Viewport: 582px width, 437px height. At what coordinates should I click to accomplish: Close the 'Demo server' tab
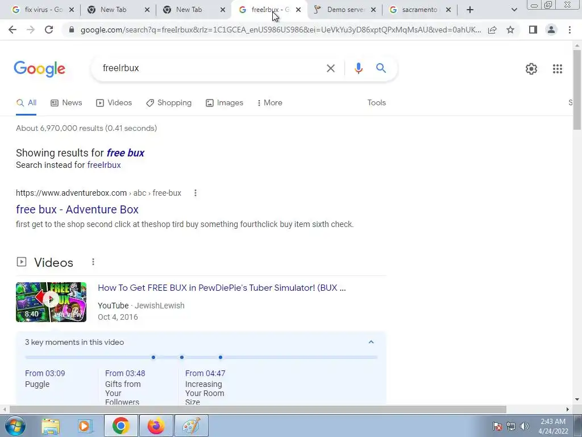373,10
